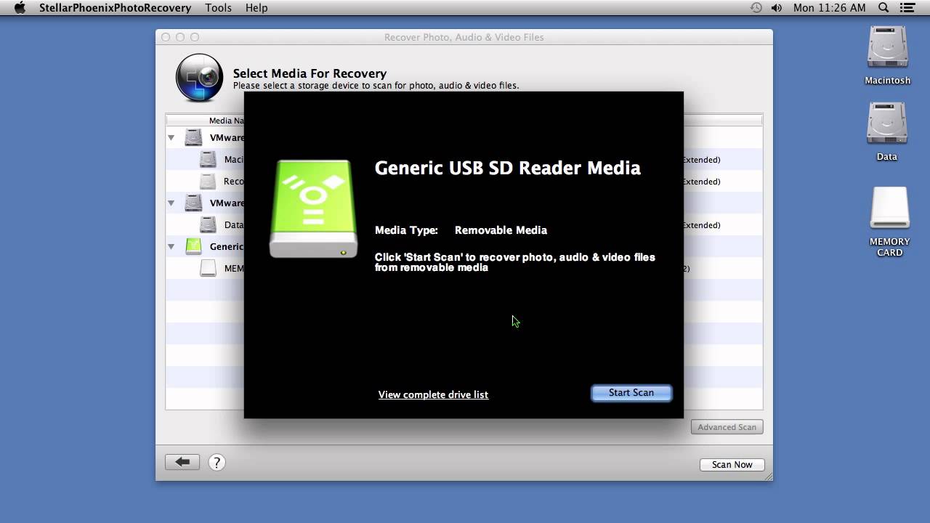Close the Recover Photo window with the title bar button
Image resolution: width=930 pixels, height=523 pixels.
(166, 37)
